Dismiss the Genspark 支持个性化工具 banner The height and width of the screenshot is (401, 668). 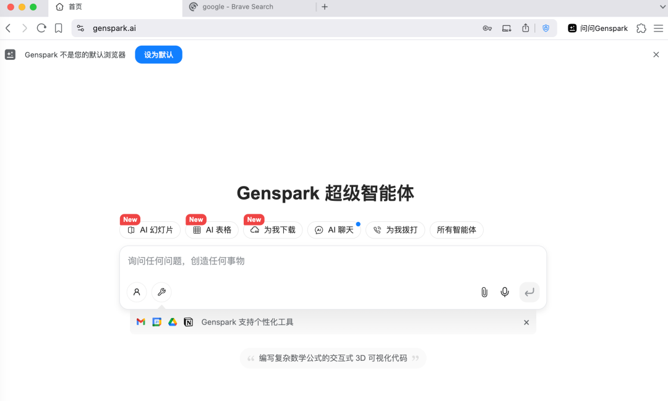(526, 321)
